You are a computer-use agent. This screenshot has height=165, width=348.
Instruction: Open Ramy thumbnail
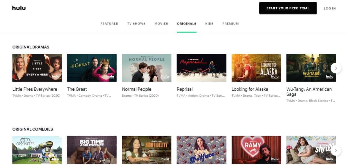tap(256, 150)
